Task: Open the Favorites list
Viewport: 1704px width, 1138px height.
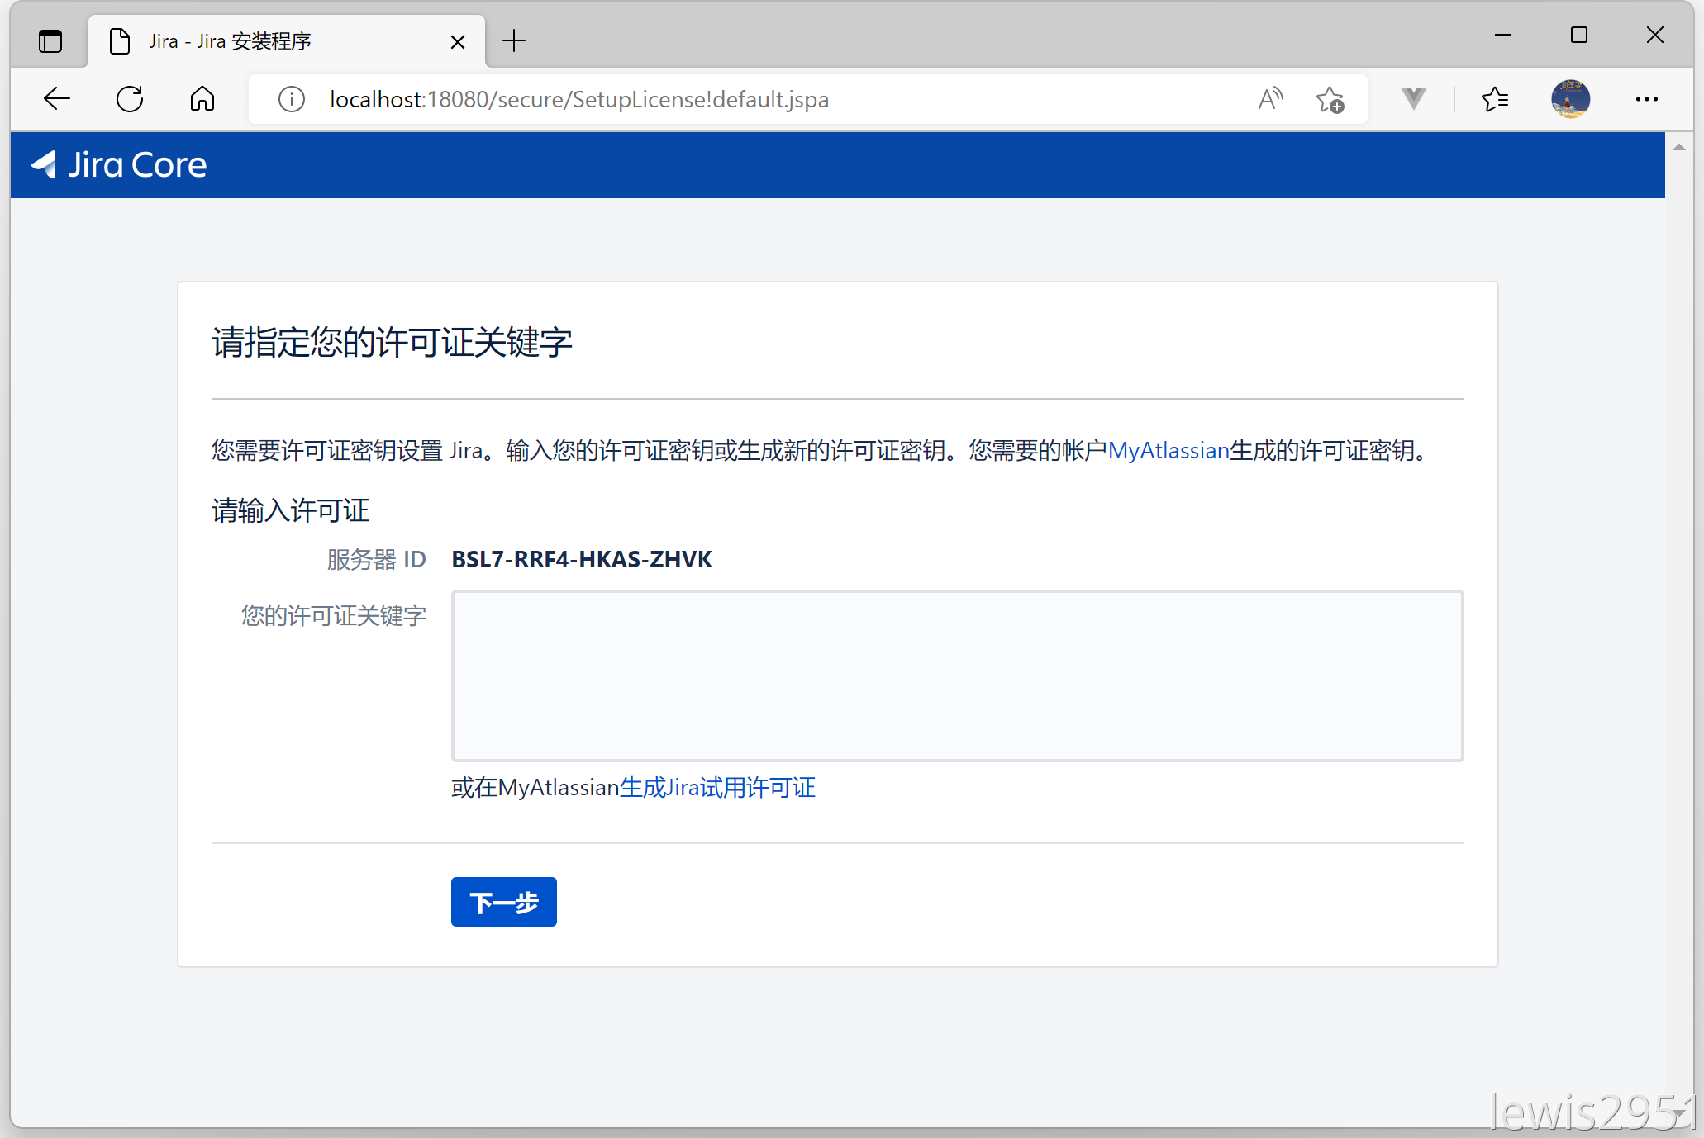Action: (1495, 99)
